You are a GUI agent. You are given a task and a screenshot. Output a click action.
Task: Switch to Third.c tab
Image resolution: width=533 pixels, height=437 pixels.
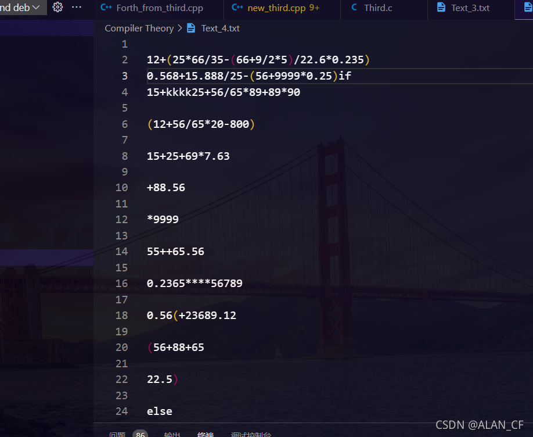378,8
